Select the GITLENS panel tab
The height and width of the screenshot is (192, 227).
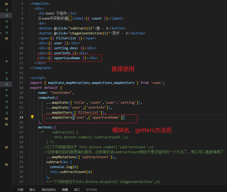pos(91,189)
